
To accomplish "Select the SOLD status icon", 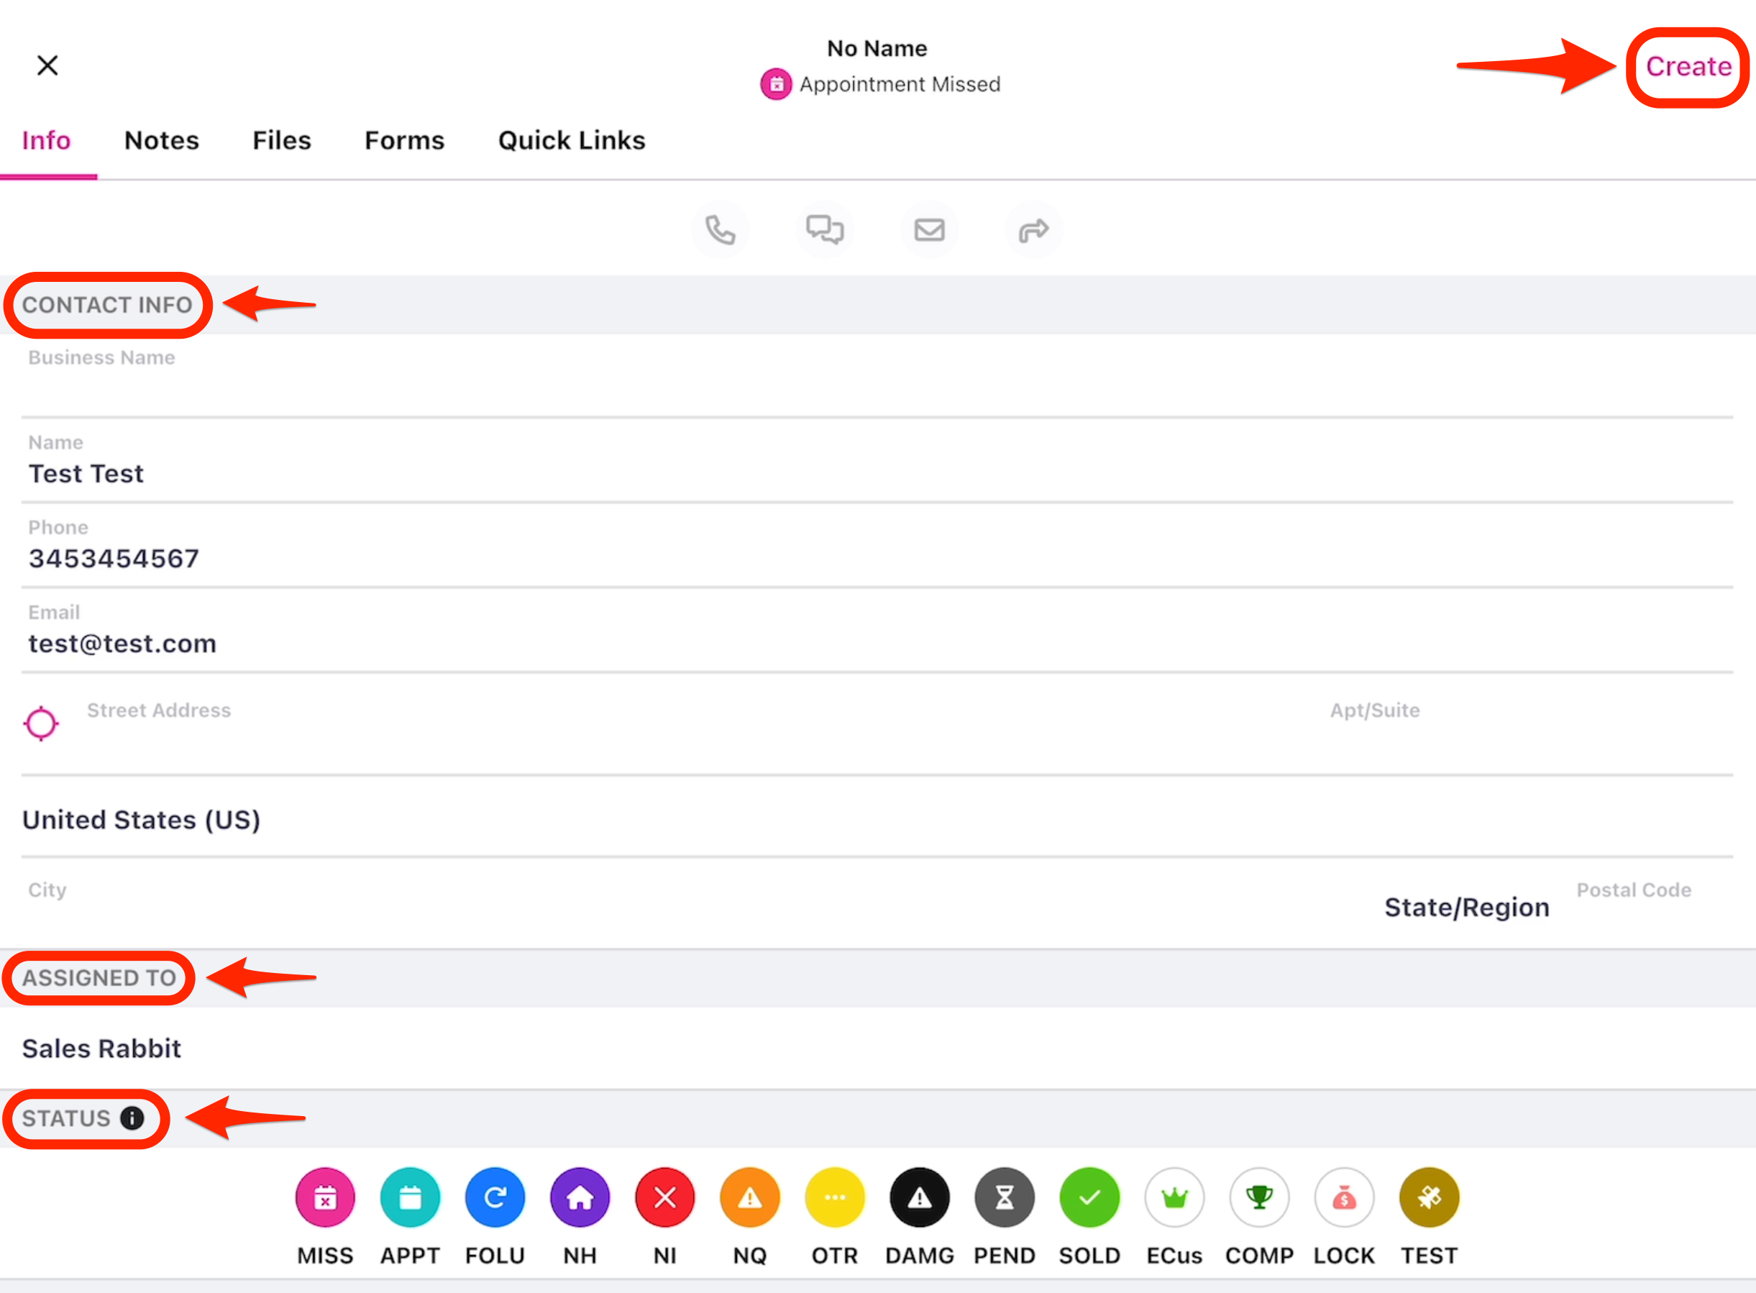I will 1089,1197.
